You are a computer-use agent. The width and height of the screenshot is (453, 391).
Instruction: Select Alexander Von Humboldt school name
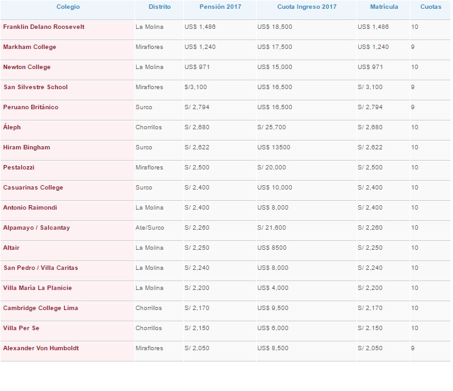pos(41,348)
